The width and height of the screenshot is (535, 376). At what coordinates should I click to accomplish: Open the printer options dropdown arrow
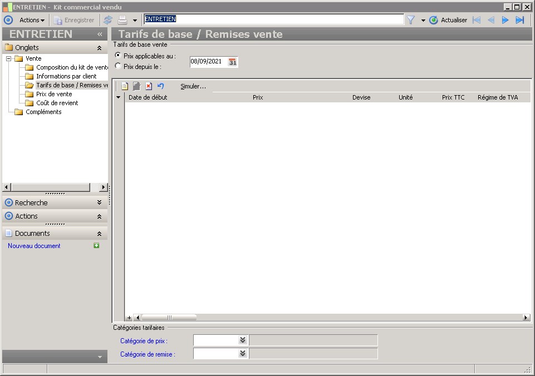tap(135, 21)
